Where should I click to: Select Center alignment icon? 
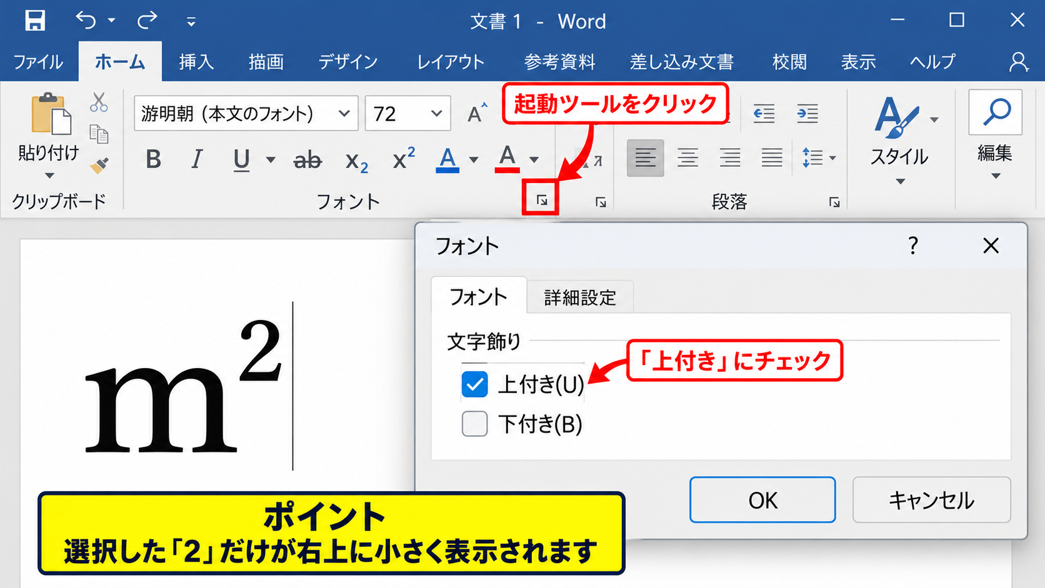coord(687,158)
